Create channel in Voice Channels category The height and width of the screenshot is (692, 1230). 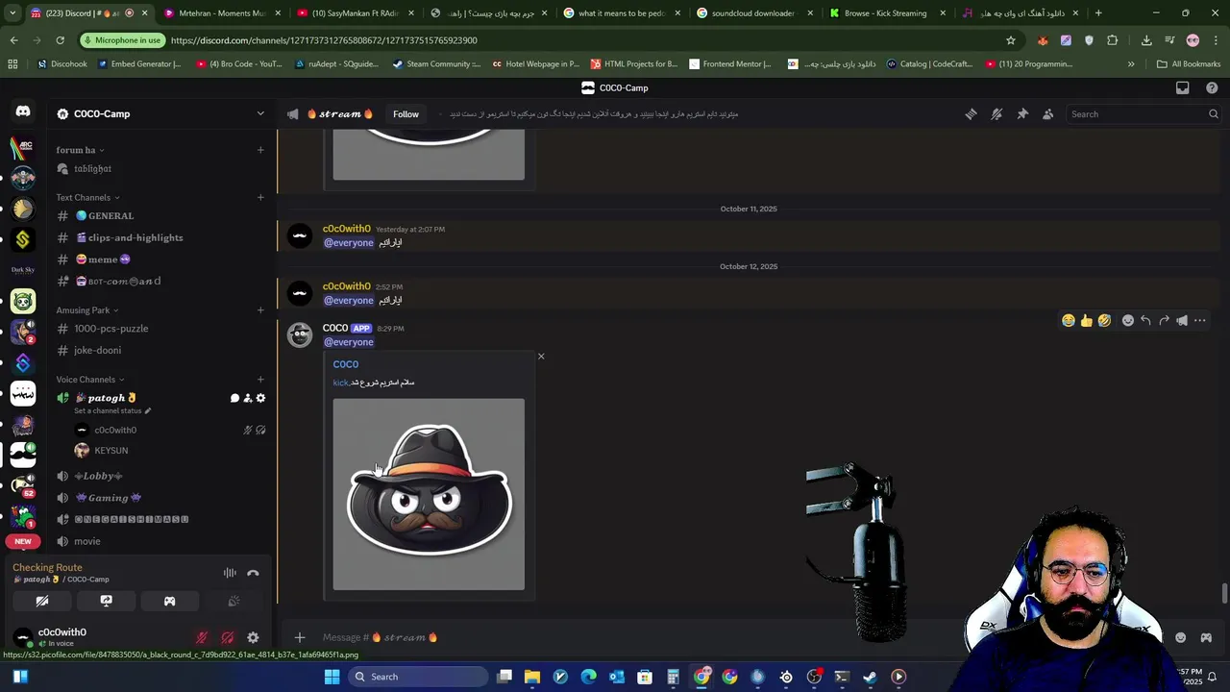pyautogui.click(x=260, y=380)
